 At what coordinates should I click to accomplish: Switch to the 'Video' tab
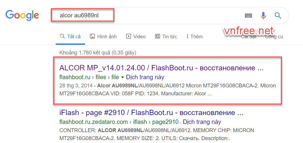(x=136, y=36)
